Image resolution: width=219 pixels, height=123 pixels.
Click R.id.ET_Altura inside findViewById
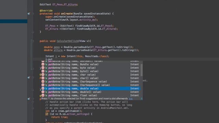tap(105, 29)
